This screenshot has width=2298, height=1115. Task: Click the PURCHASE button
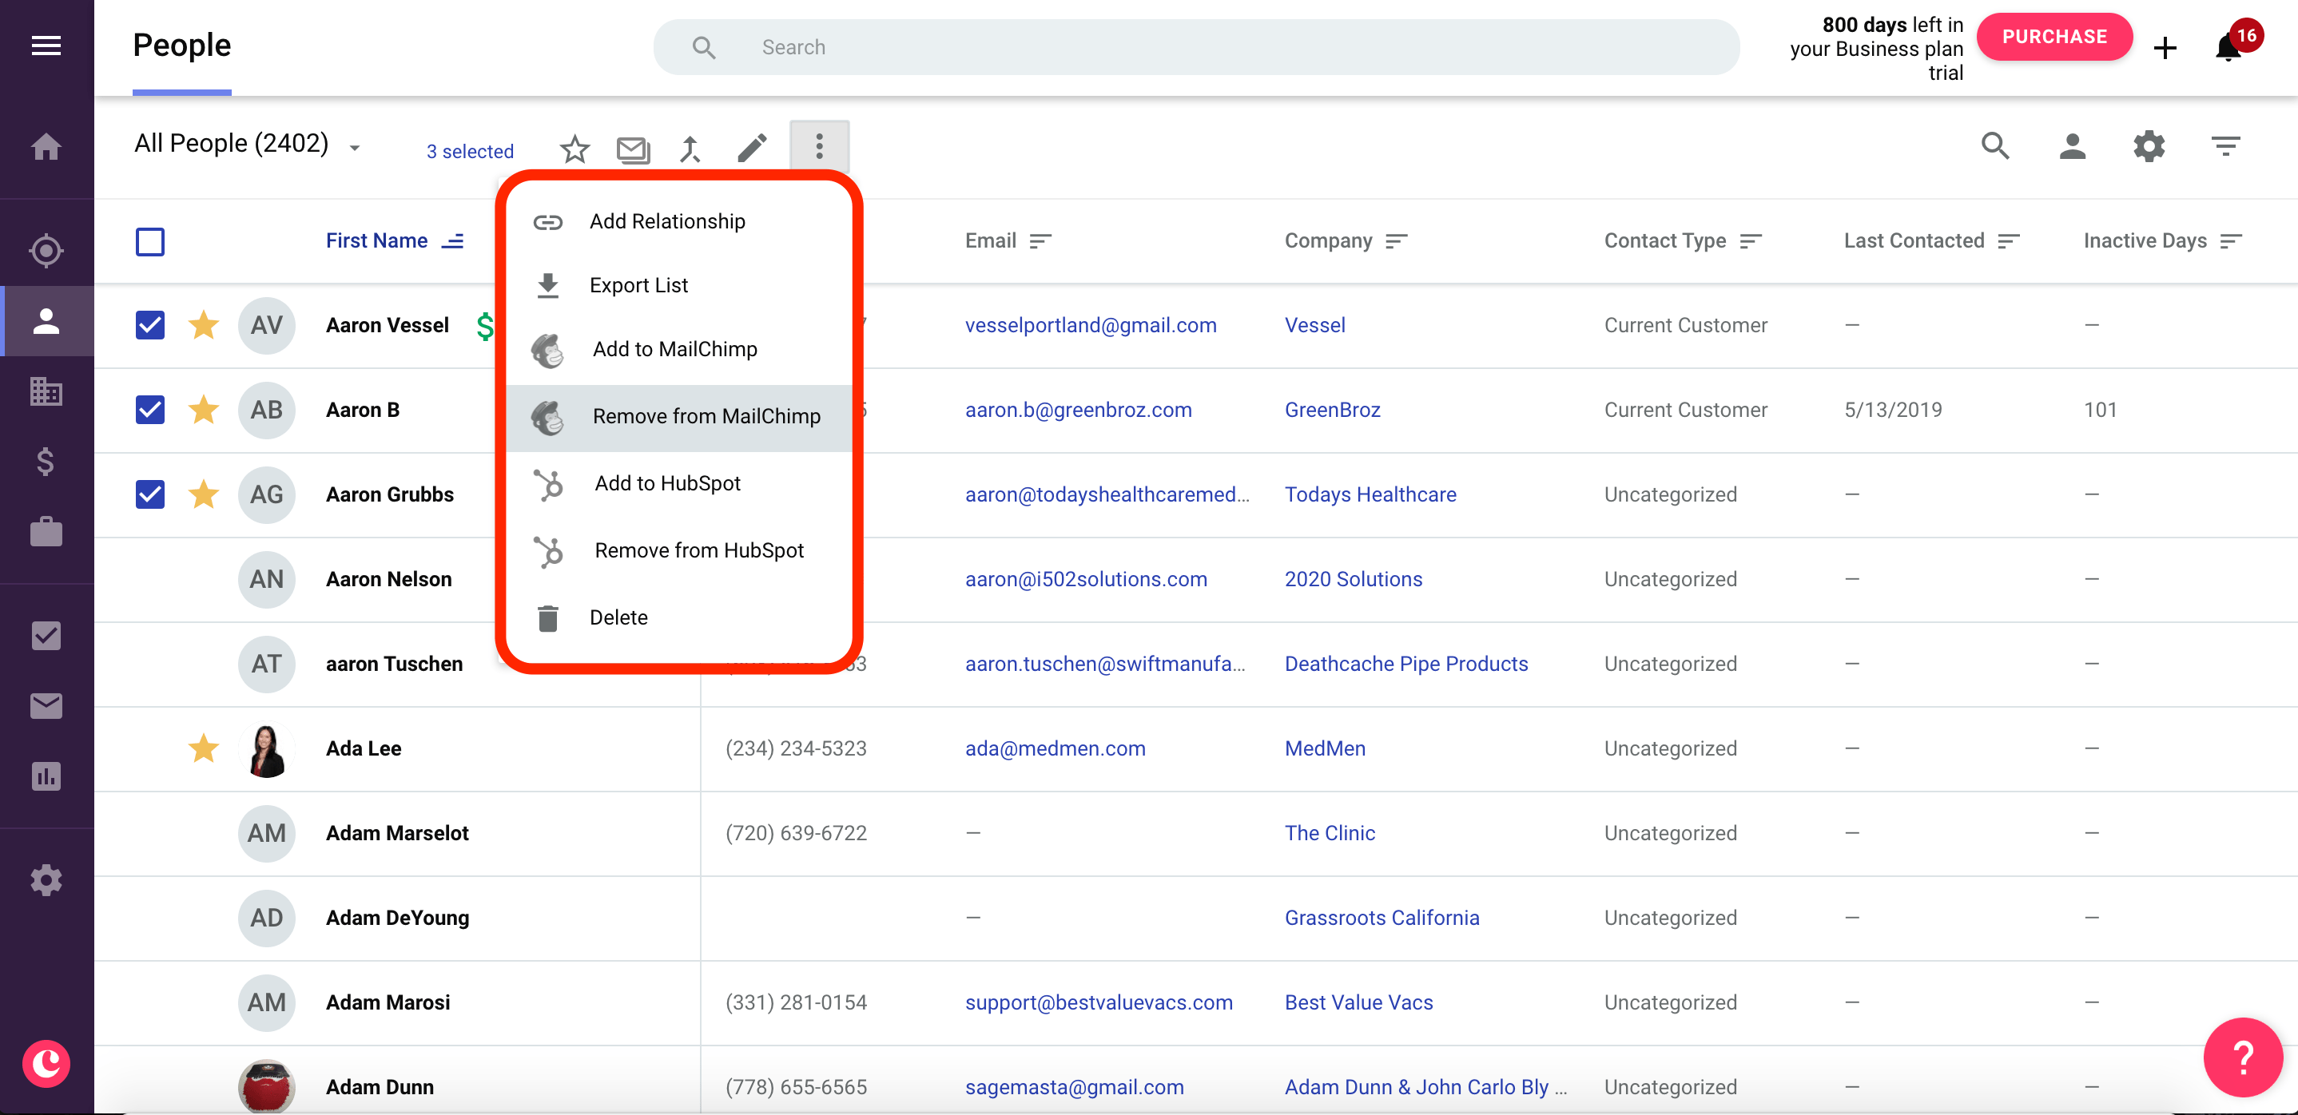[2054, 37]
